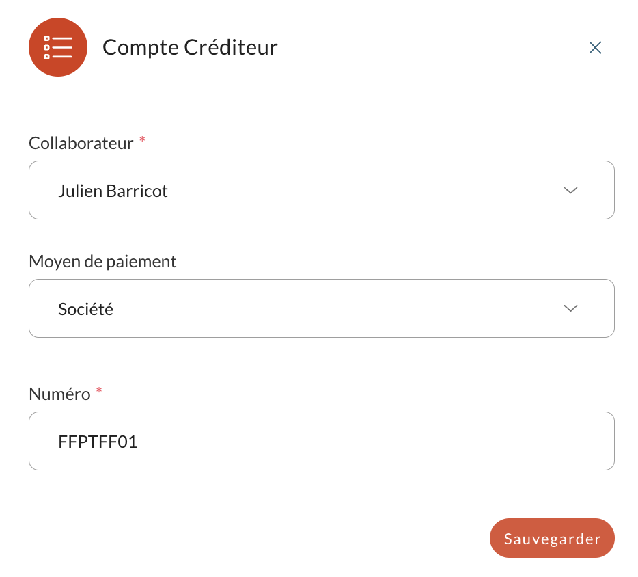638x577 pixels.
Task: Open the Société payment method selector
Action: click(322, 308)
